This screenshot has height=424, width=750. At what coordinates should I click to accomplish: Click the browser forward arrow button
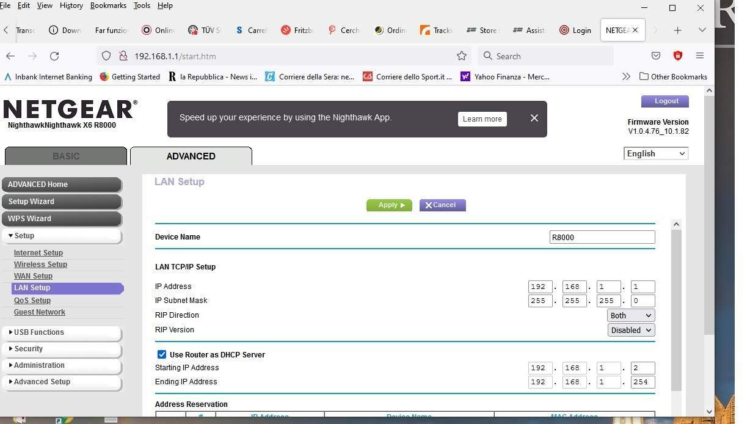pos(32,56)
